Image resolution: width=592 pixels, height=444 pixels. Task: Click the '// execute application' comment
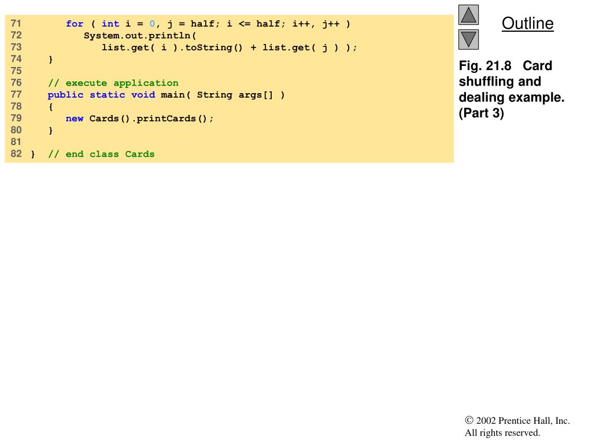113,83
